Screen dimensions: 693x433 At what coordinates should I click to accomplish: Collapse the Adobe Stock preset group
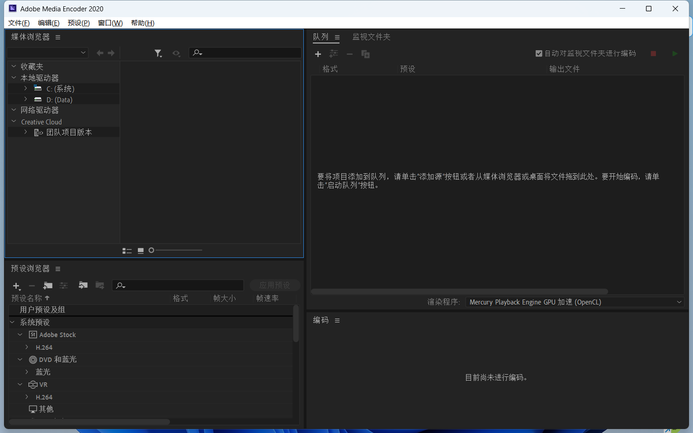[x=20, y=335]
